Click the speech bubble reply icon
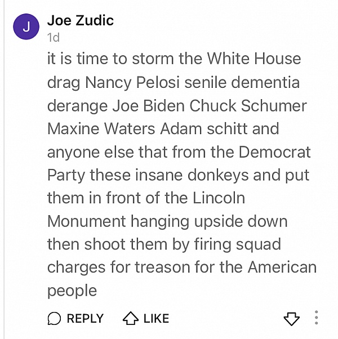 (x=54, y=319)
